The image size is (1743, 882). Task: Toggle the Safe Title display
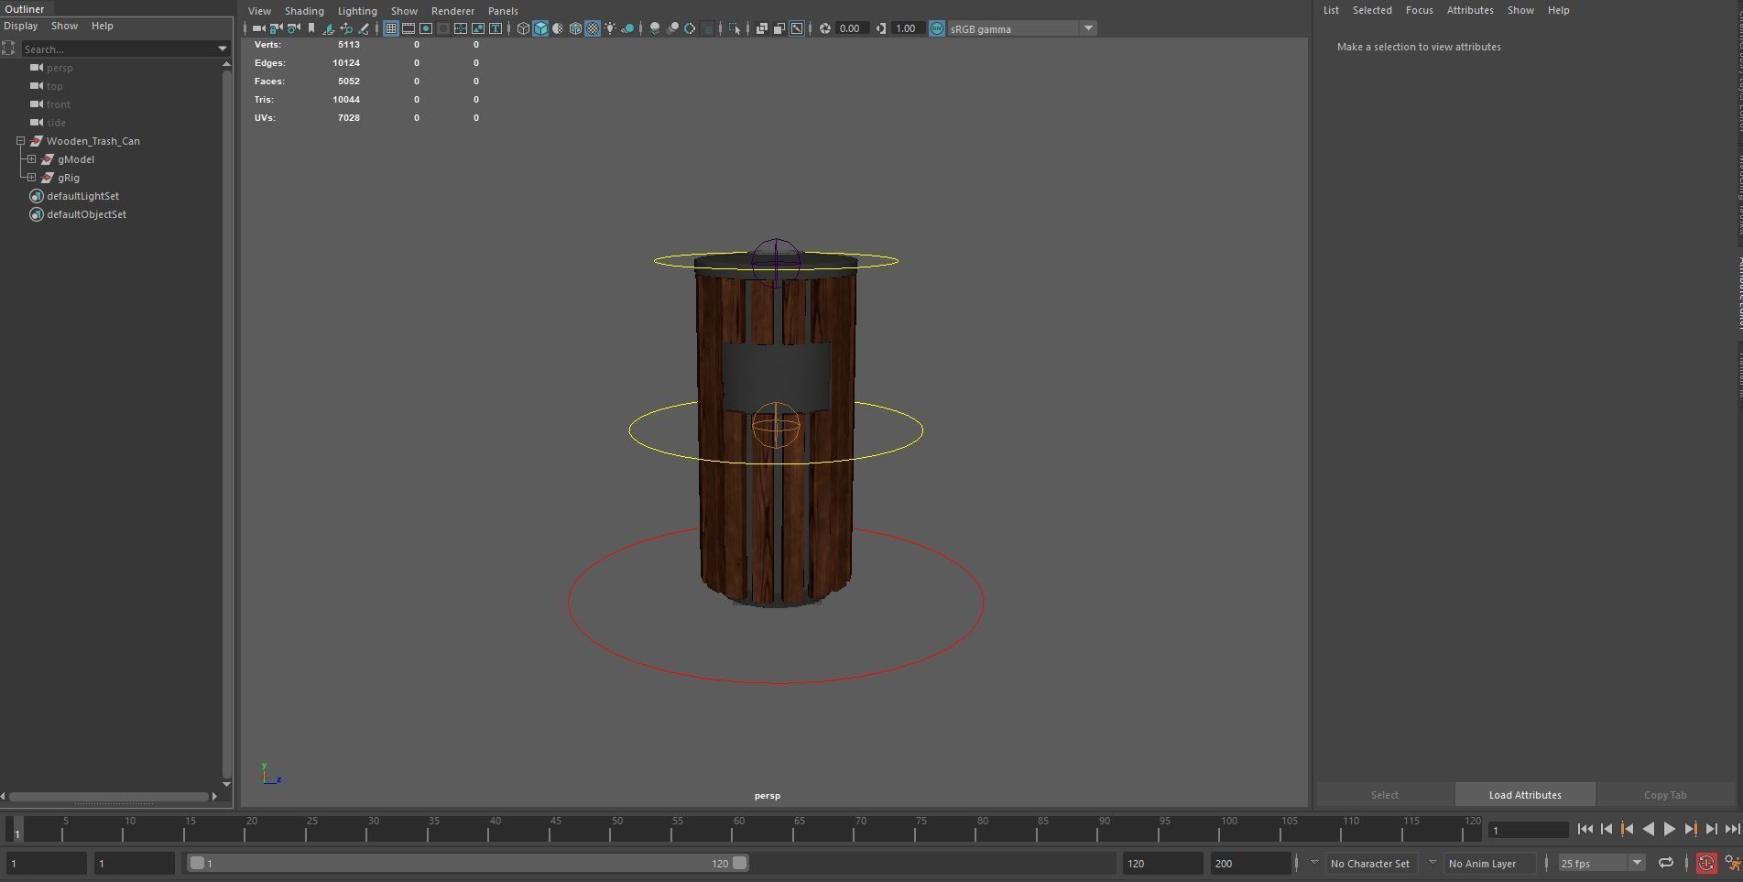pyautogui.click(x=496, y=28)
